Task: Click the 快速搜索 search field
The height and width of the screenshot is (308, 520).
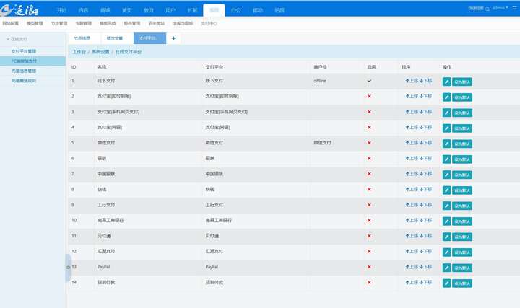Action: pyautogui.click(x=476, y=8)
